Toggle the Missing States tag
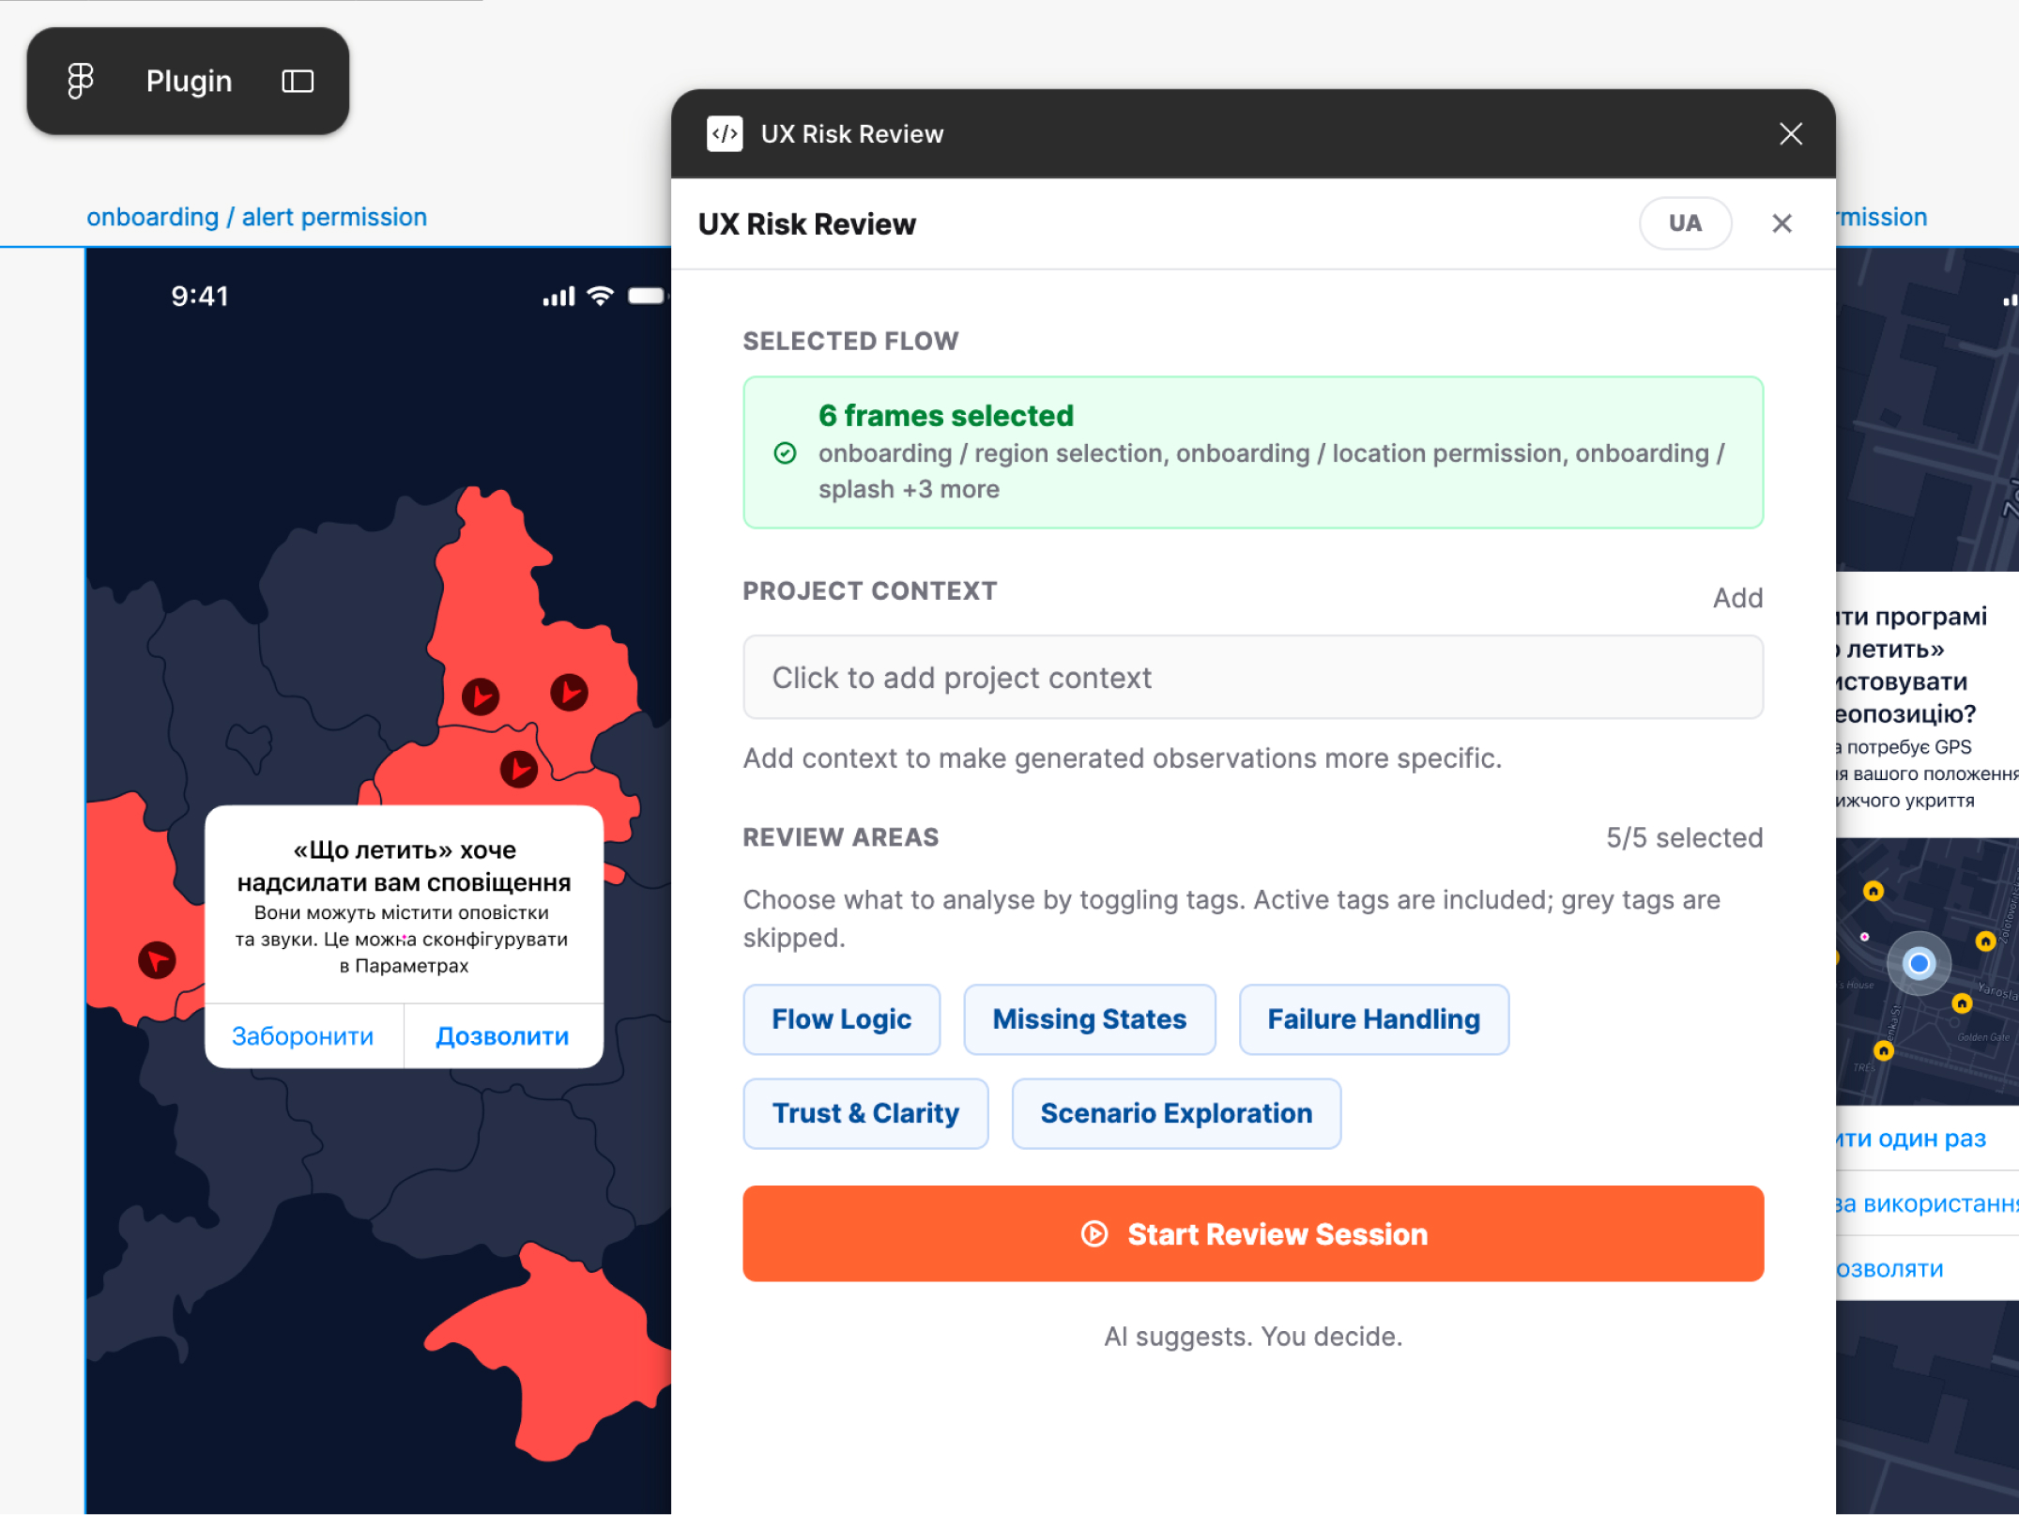 click(1090, 1019)
